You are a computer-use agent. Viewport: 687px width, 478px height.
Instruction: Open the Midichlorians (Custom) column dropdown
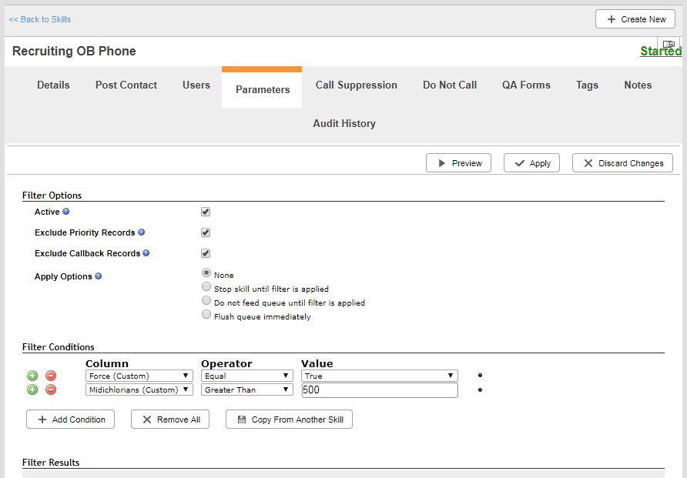point(139,389)
